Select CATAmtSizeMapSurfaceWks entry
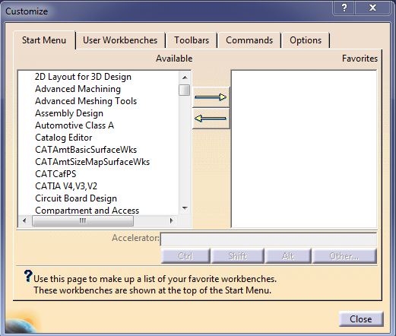This screenshot has width=396, height=336. coord(92,162)
